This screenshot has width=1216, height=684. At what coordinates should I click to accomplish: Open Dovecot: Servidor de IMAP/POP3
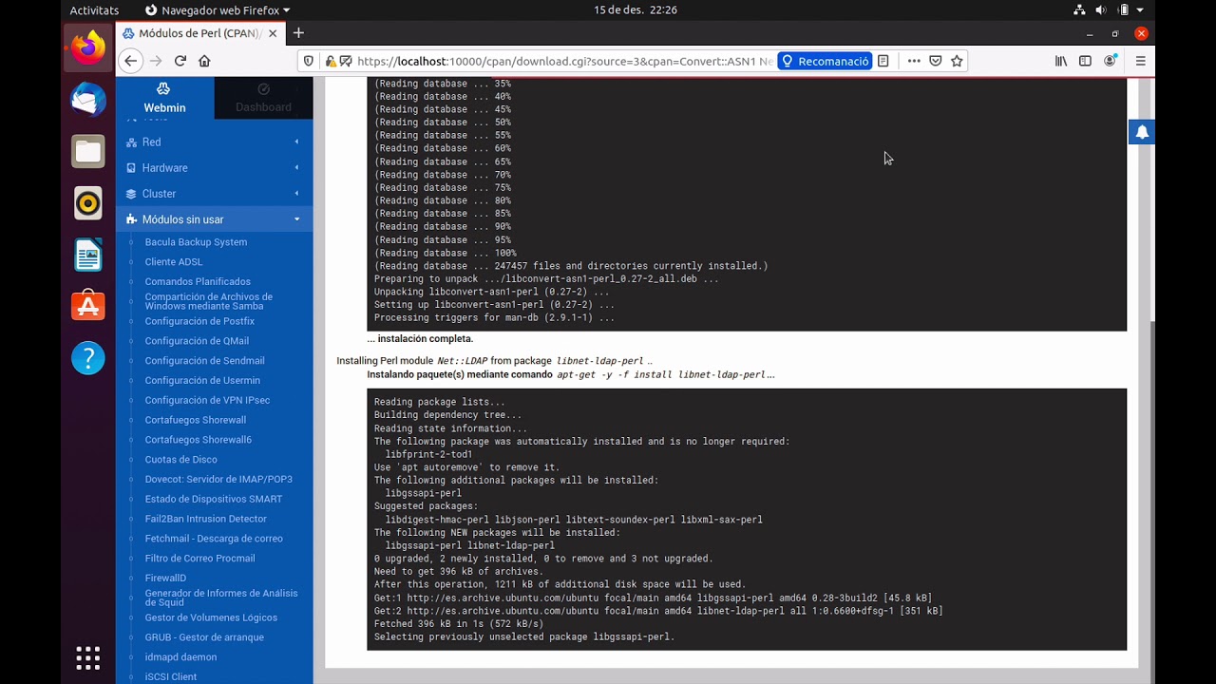218,480
